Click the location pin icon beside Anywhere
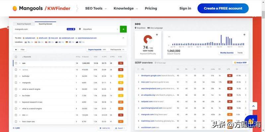 click(80, 29)
